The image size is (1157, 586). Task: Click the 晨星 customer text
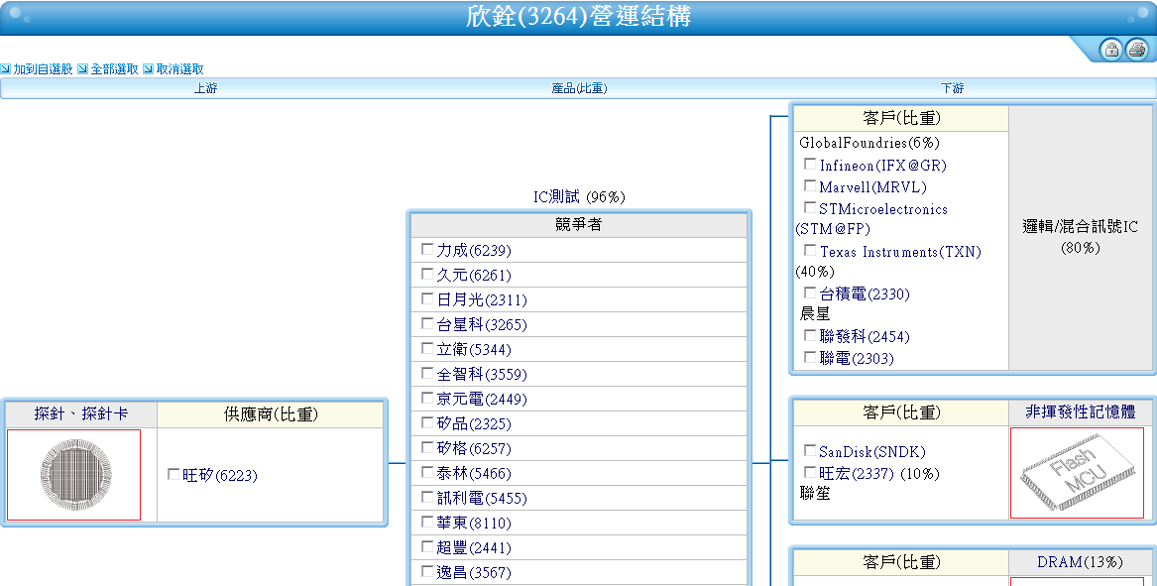click(x=815, y=313)
